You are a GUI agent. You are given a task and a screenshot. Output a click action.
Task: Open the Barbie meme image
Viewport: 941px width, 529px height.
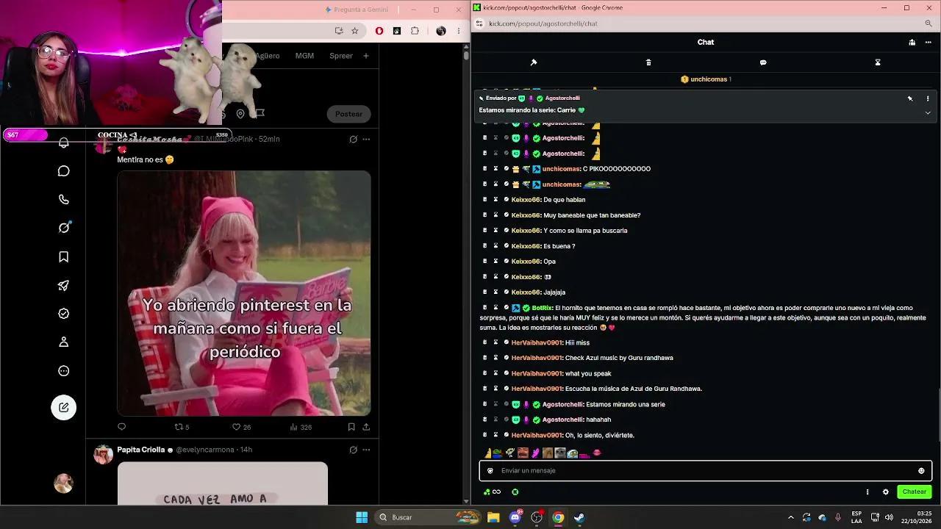(244, 293)
